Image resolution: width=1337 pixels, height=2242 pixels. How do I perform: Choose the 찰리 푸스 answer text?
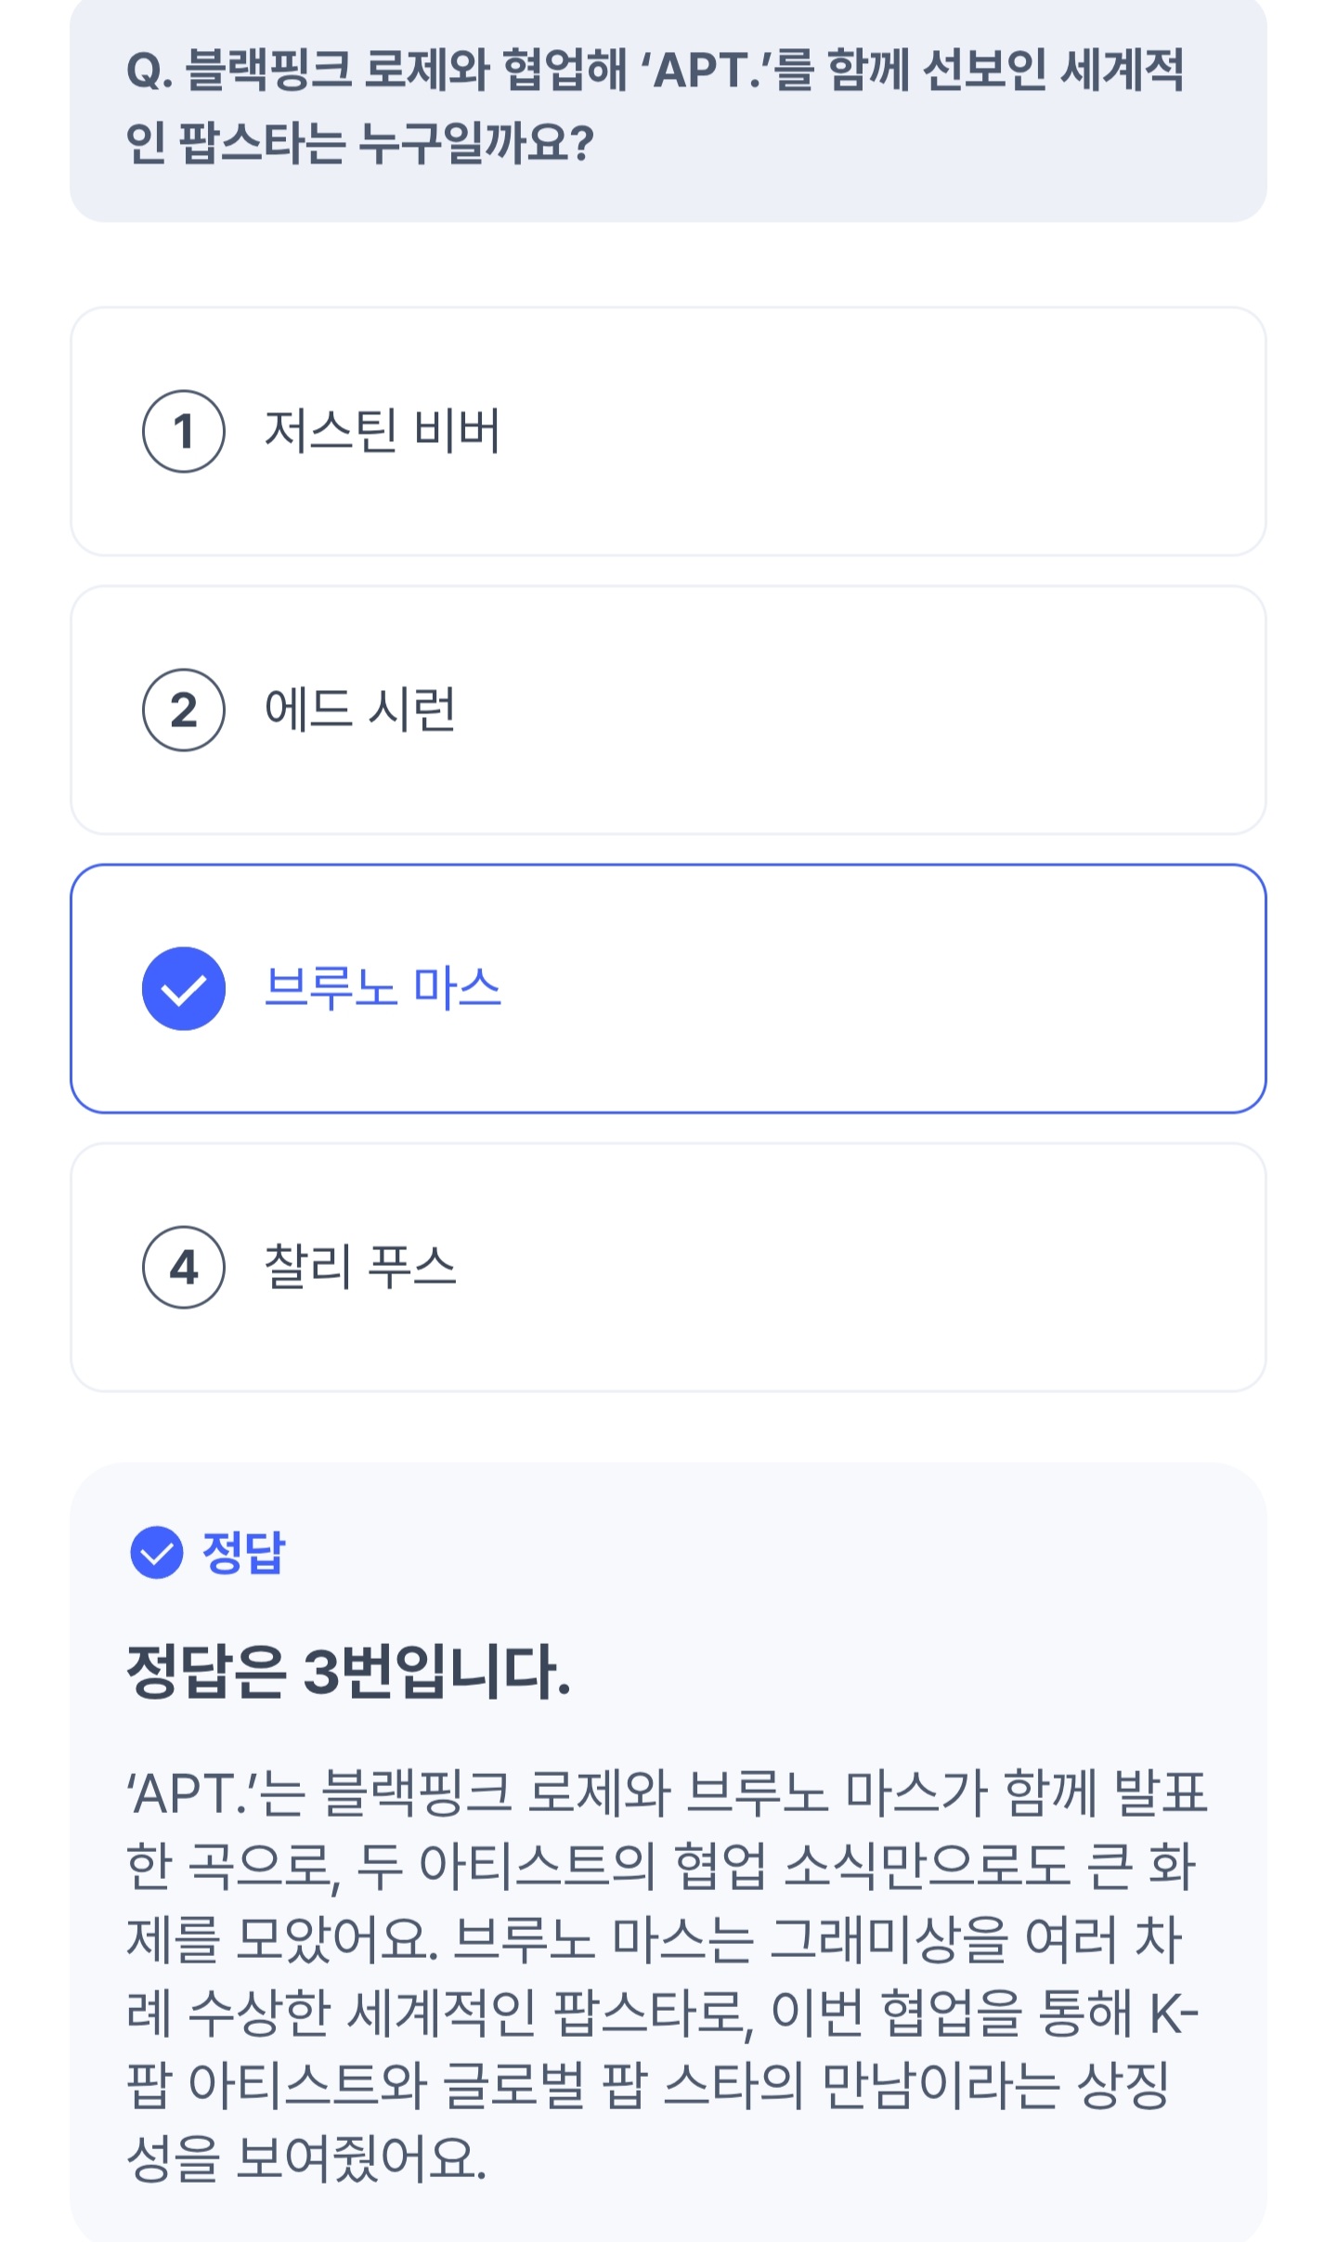(x=360, y=1267)
